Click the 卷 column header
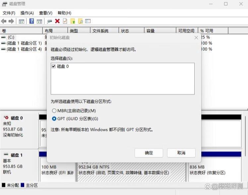 pyautogui.click(x=20, y=31)
